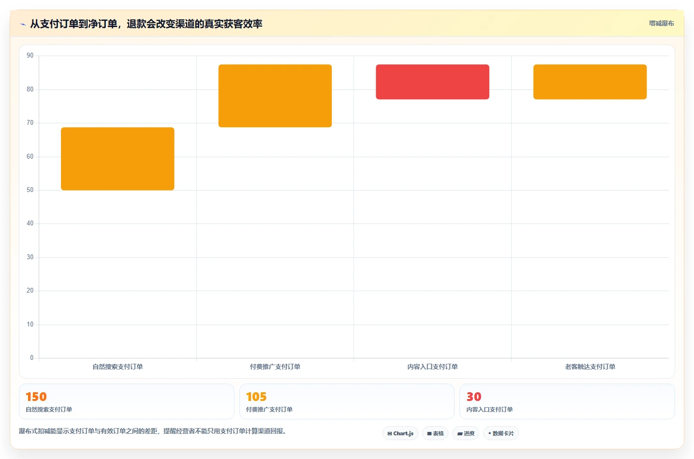This screenshot has width=694, height=459.
Task: Click the 老客触达支付订单 orange bar
Action: 590,82
